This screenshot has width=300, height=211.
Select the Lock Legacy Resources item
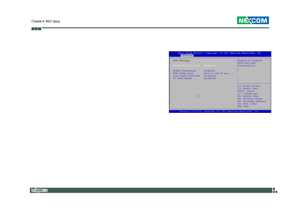(x=186, y=76)
